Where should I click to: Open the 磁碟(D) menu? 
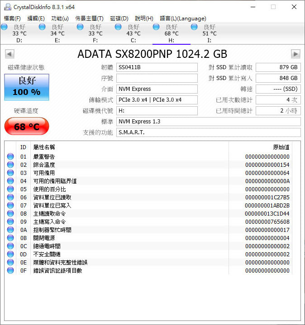click(x=119, y=19)
